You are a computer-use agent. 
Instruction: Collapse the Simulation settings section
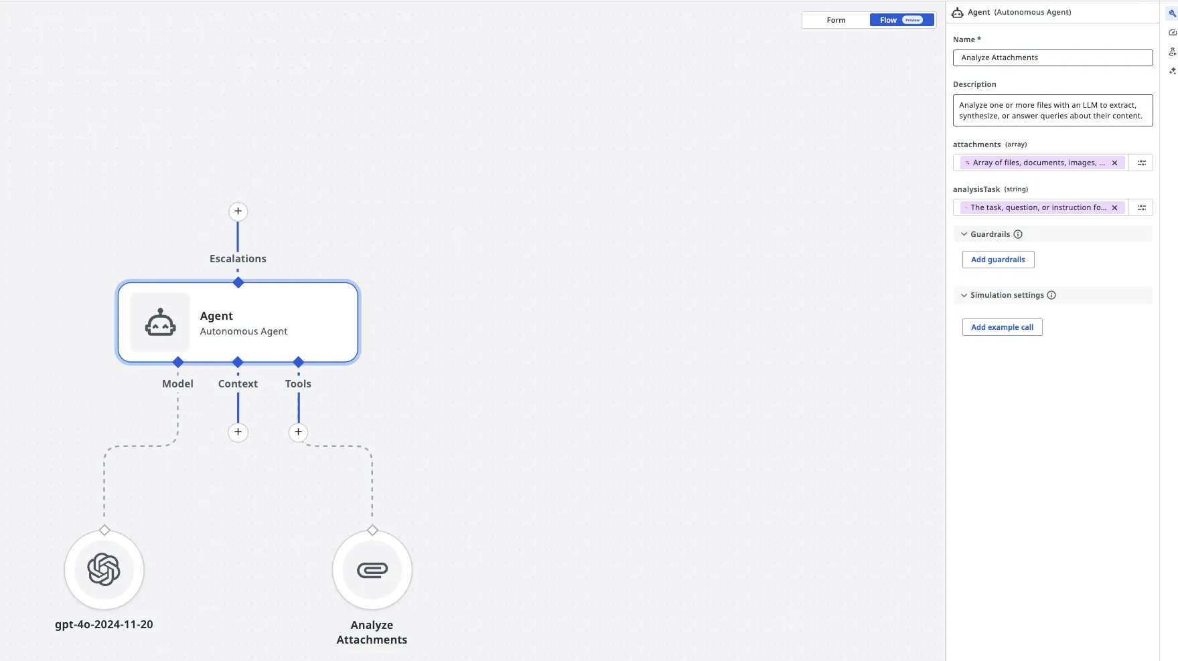point(964,295)
